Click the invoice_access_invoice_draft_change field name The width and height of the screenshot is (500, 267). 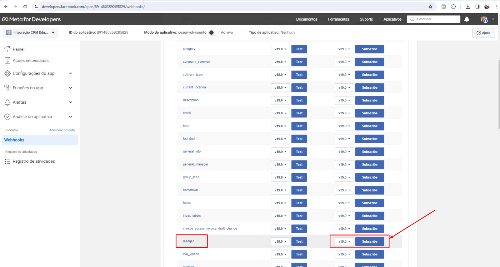(x=210, y=229)
